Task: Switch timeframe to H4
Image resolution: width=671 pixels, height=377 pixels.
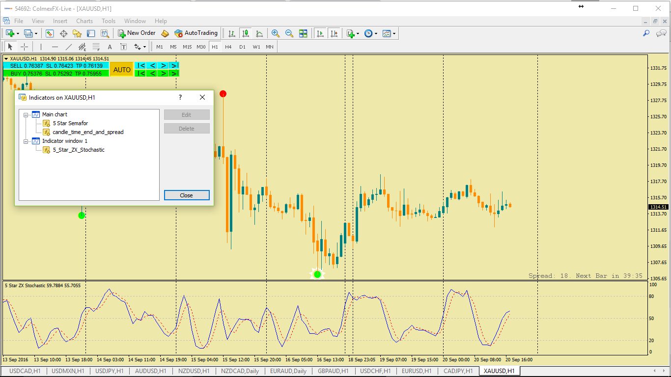Action: click(x=228, y=47)
